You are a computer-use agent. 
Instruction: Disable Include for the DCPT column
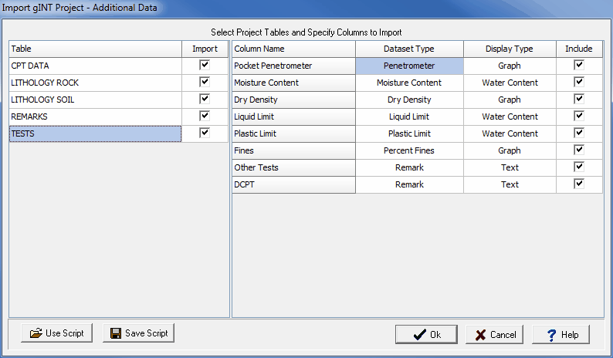[x=579, y=184]
